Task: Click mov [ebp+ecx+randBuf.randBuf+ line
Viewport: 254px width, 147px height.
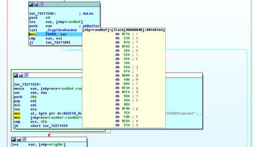Action: (48, 118)
